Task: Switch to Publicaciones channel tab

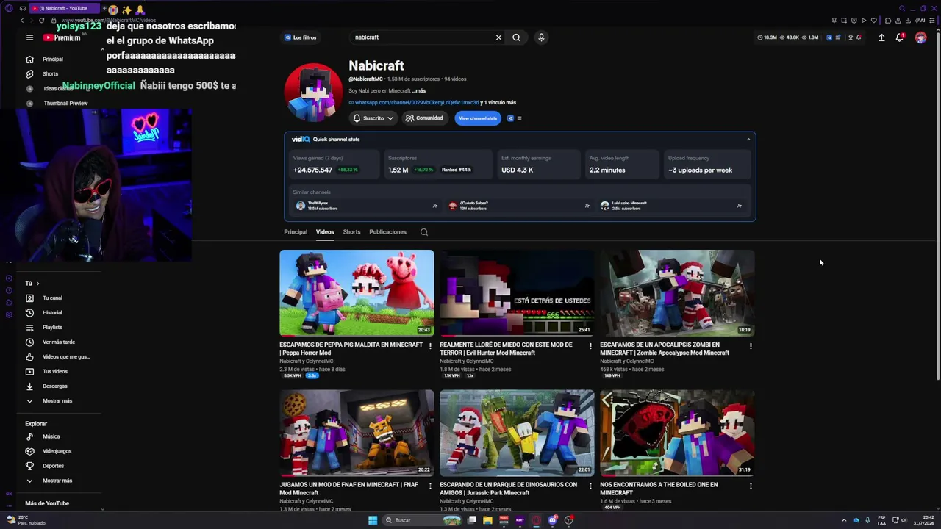Action: 387,232
